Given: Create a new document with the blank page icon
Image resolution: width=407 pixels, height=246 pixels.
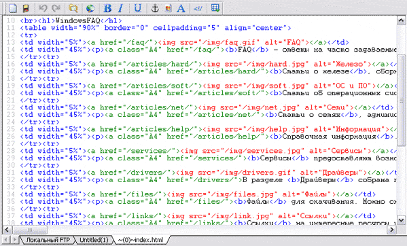Looking at the screenshot, I should tap(13, 8).
